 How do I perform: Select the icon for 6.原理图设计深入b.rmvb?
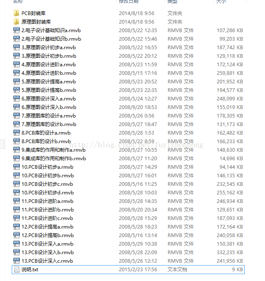(17, 107)
